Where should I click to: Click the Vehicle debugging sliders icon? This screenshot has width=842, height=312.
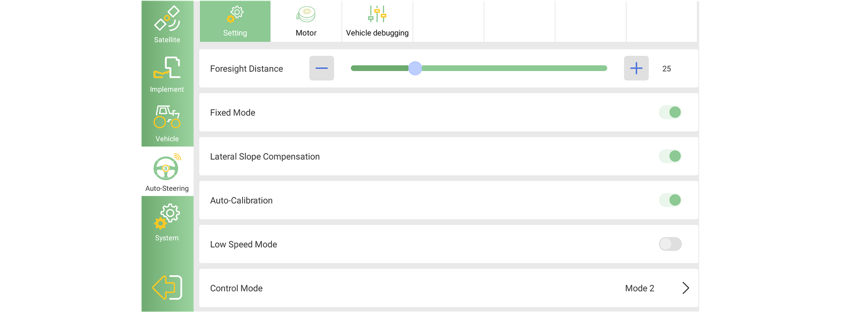377,14
